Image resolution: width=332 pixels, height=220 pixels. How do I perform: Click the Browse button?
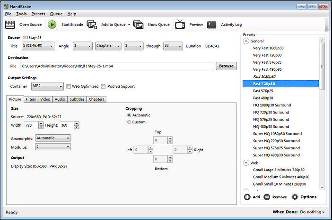click(x=226, y=66)
